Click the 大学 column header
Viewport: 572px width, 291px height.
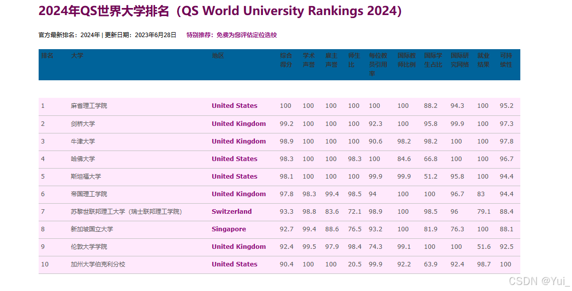77,55
